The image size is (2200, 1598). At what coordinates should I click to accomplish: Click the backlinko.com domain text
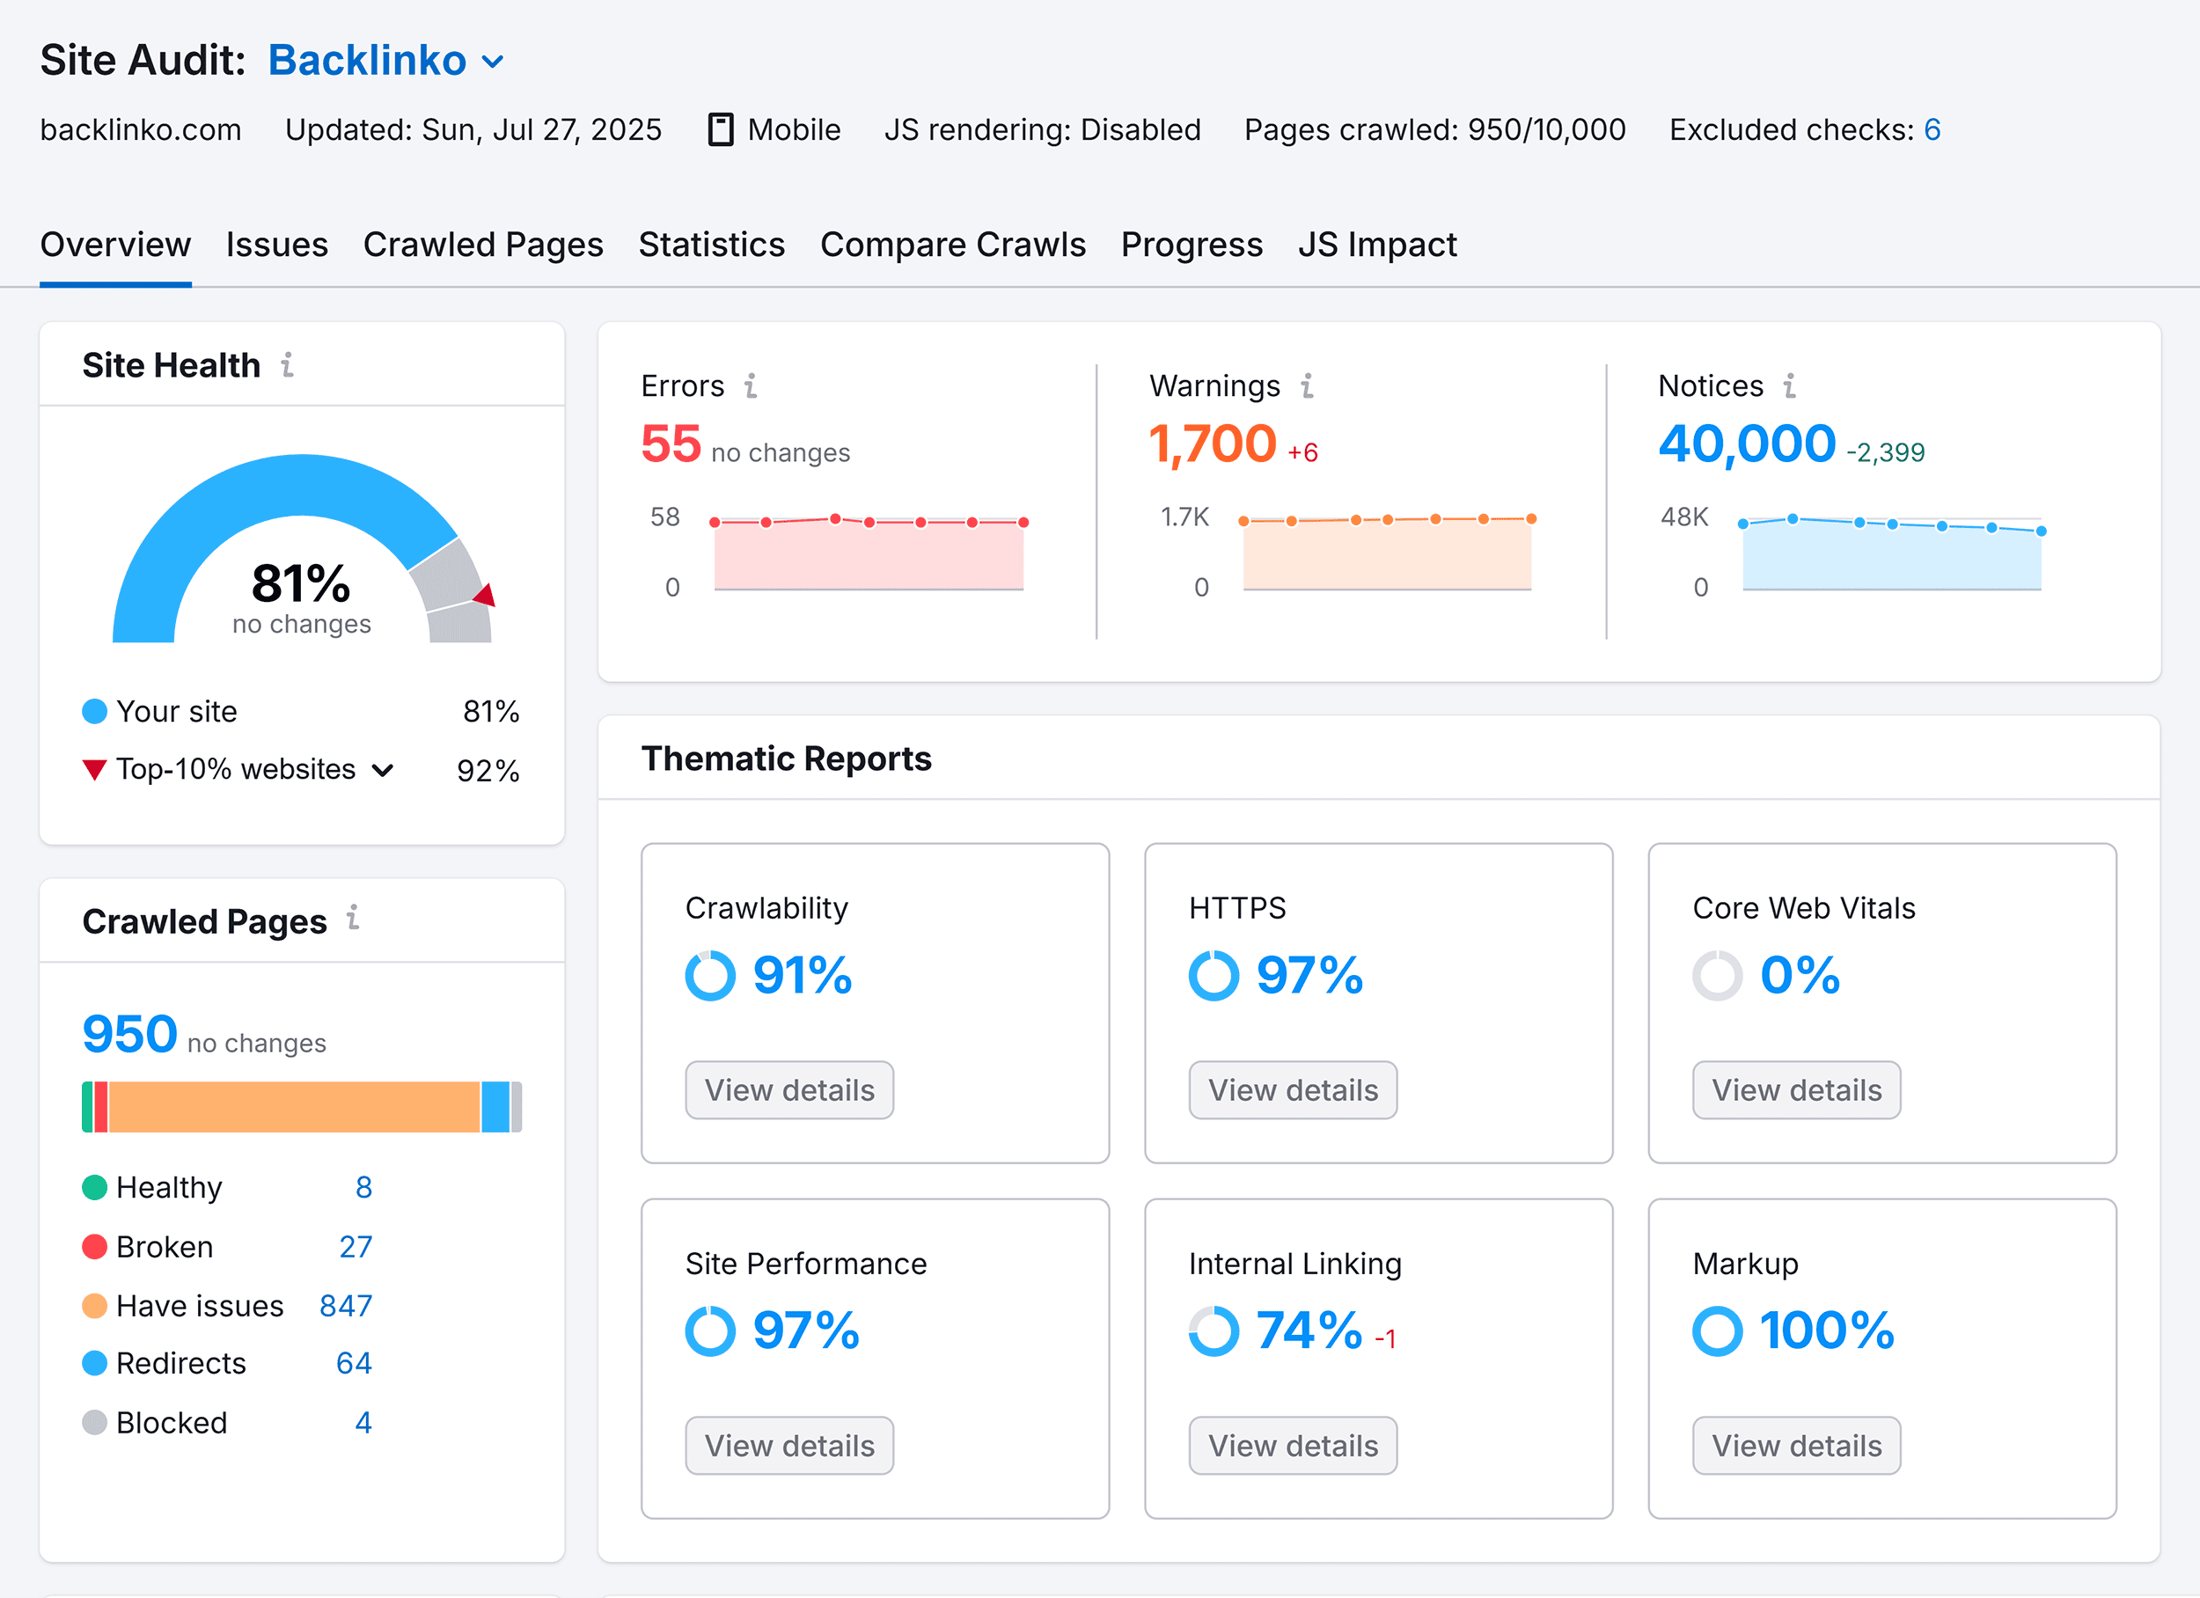point(141,129)
